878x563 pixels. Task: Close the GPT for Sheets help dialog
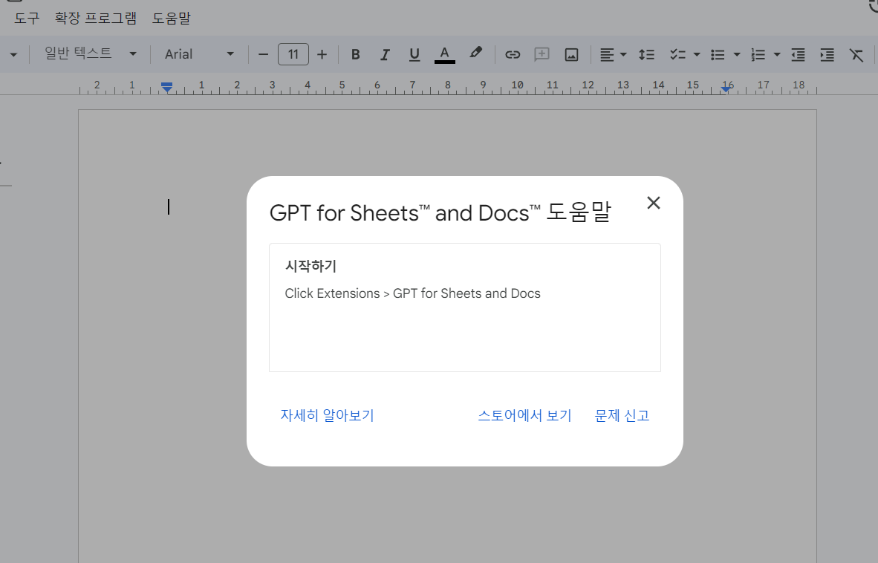pyautogui.click(x=654, y=203)
